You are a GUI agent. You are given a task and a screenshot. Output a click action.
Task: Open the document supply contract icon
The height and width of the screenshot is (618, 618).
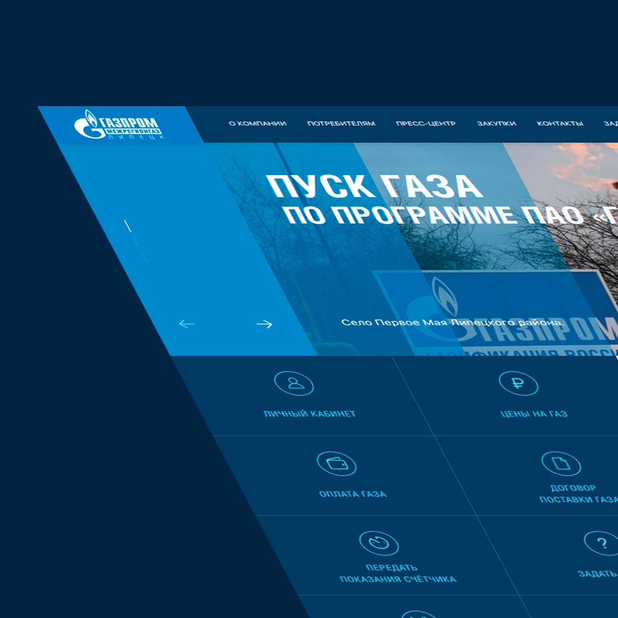pos(561,464)
